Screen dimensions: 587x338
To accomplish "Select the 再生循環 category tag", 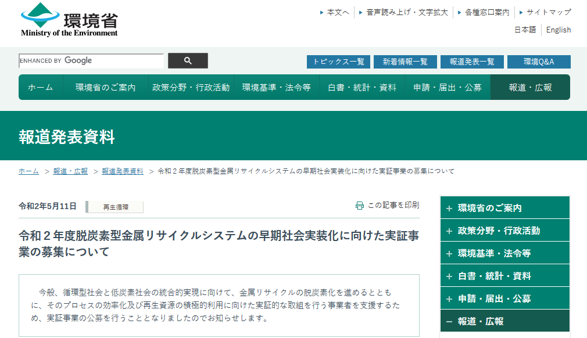I will (115, 207).
